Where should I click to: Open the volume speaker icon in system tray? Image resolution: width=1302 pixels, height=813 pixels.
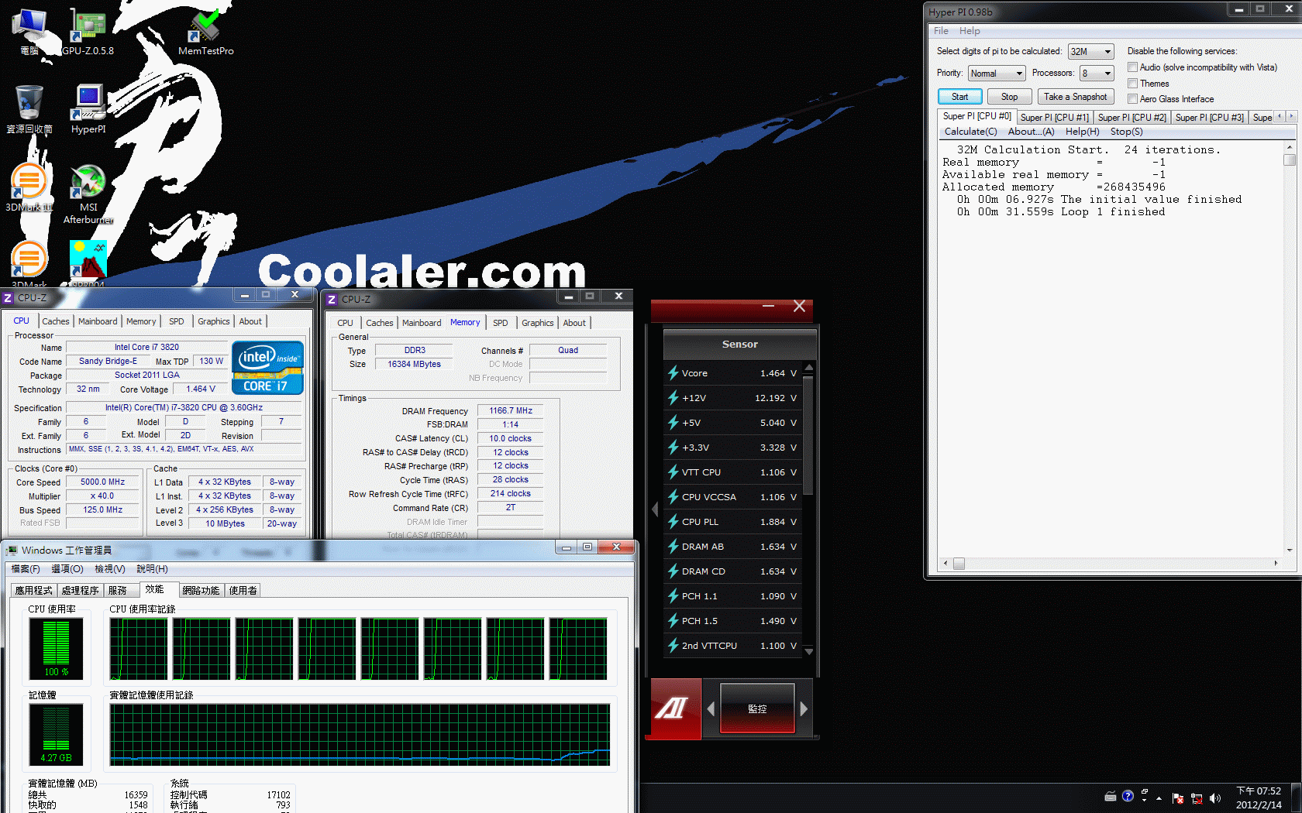coord(1214,798)
